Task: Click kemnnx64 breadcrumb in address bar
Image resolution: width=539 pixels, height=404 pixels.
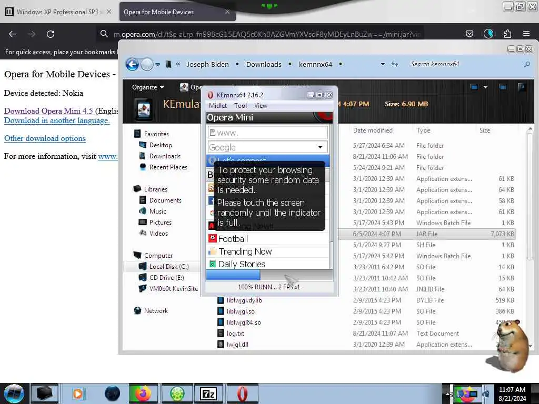Action: 315,64
